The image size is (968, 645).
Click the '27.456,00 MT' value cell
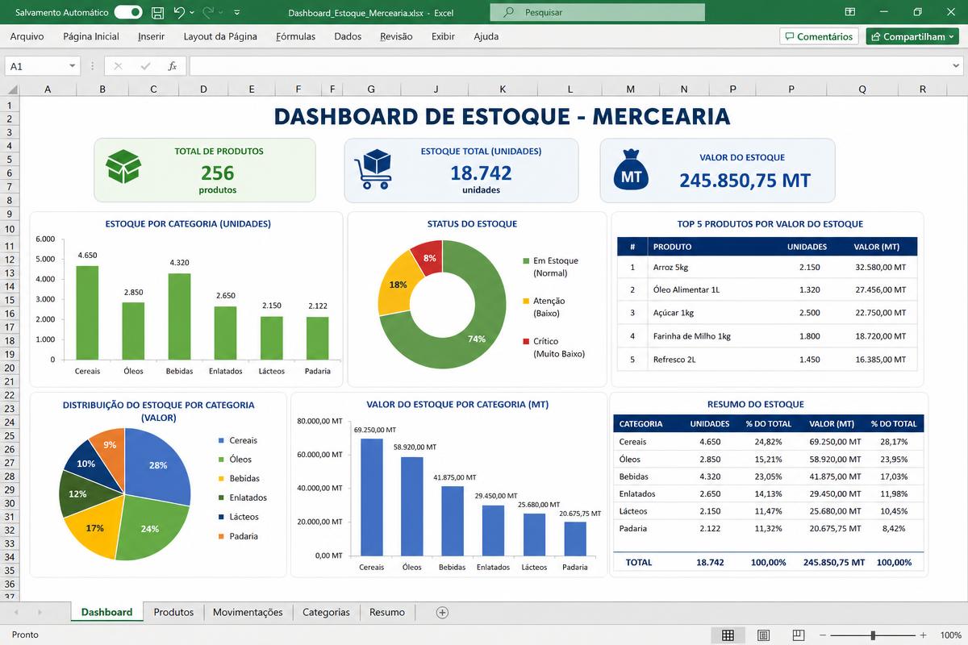[x=880, y=289]
